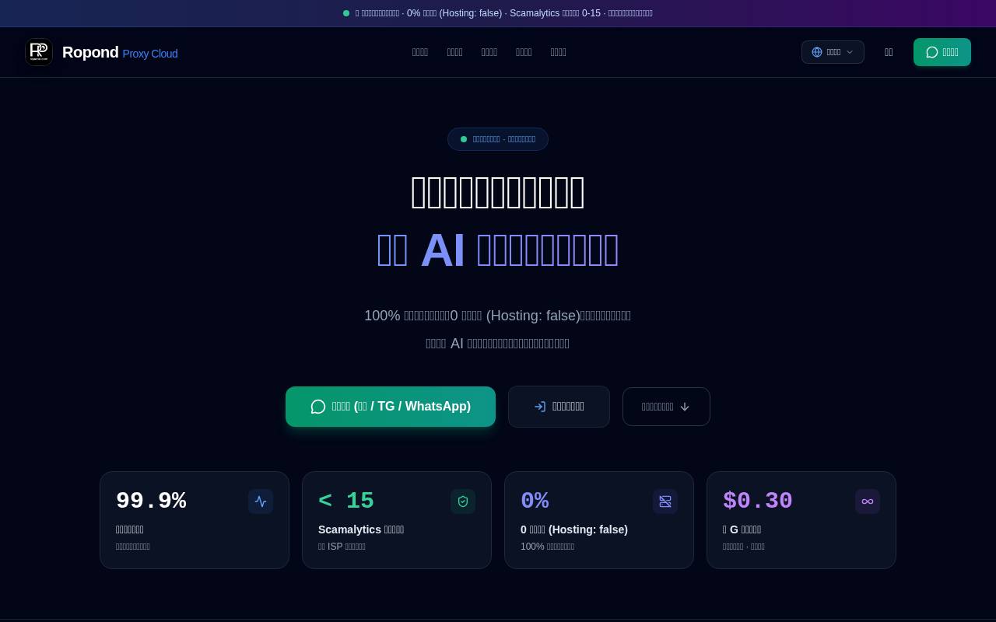This screenshot has width=996, height=622.
Task: Click the green dot in the hero badge pill
Action: [464, 139]
